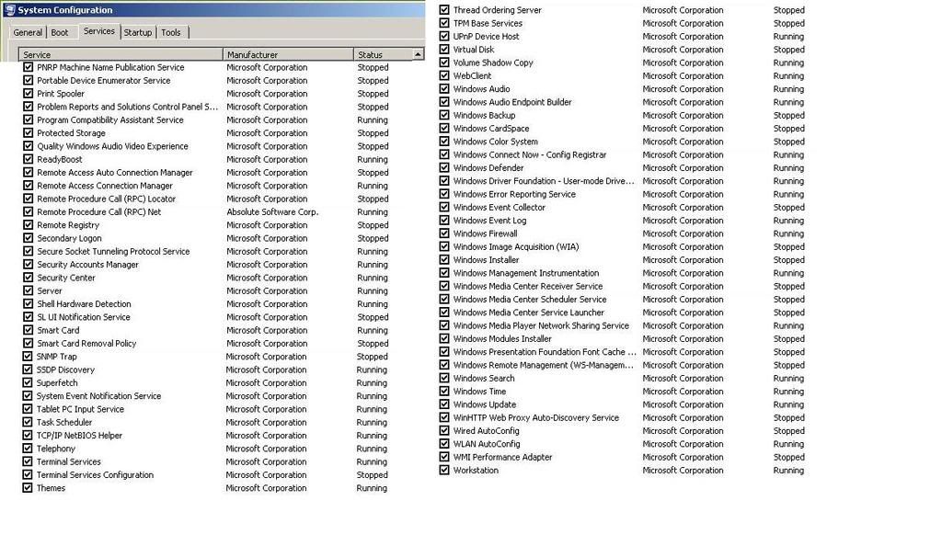Uncheck the WLAN AutoConfig checkbox
Image resolution: width=942 pixels, height=546 pixels.
point(444,443)
